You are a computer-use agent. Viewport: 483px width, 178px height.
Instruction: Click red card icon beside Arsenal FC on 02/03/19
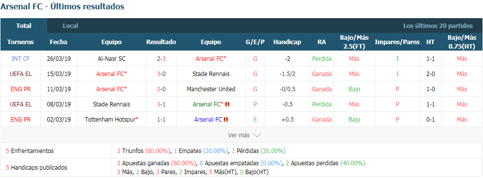tap(226, 119)
